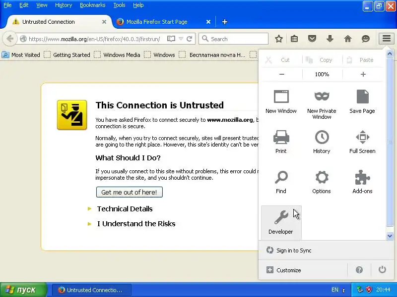
Task: Open the New Window menu icon
Action: click(281, 97)
